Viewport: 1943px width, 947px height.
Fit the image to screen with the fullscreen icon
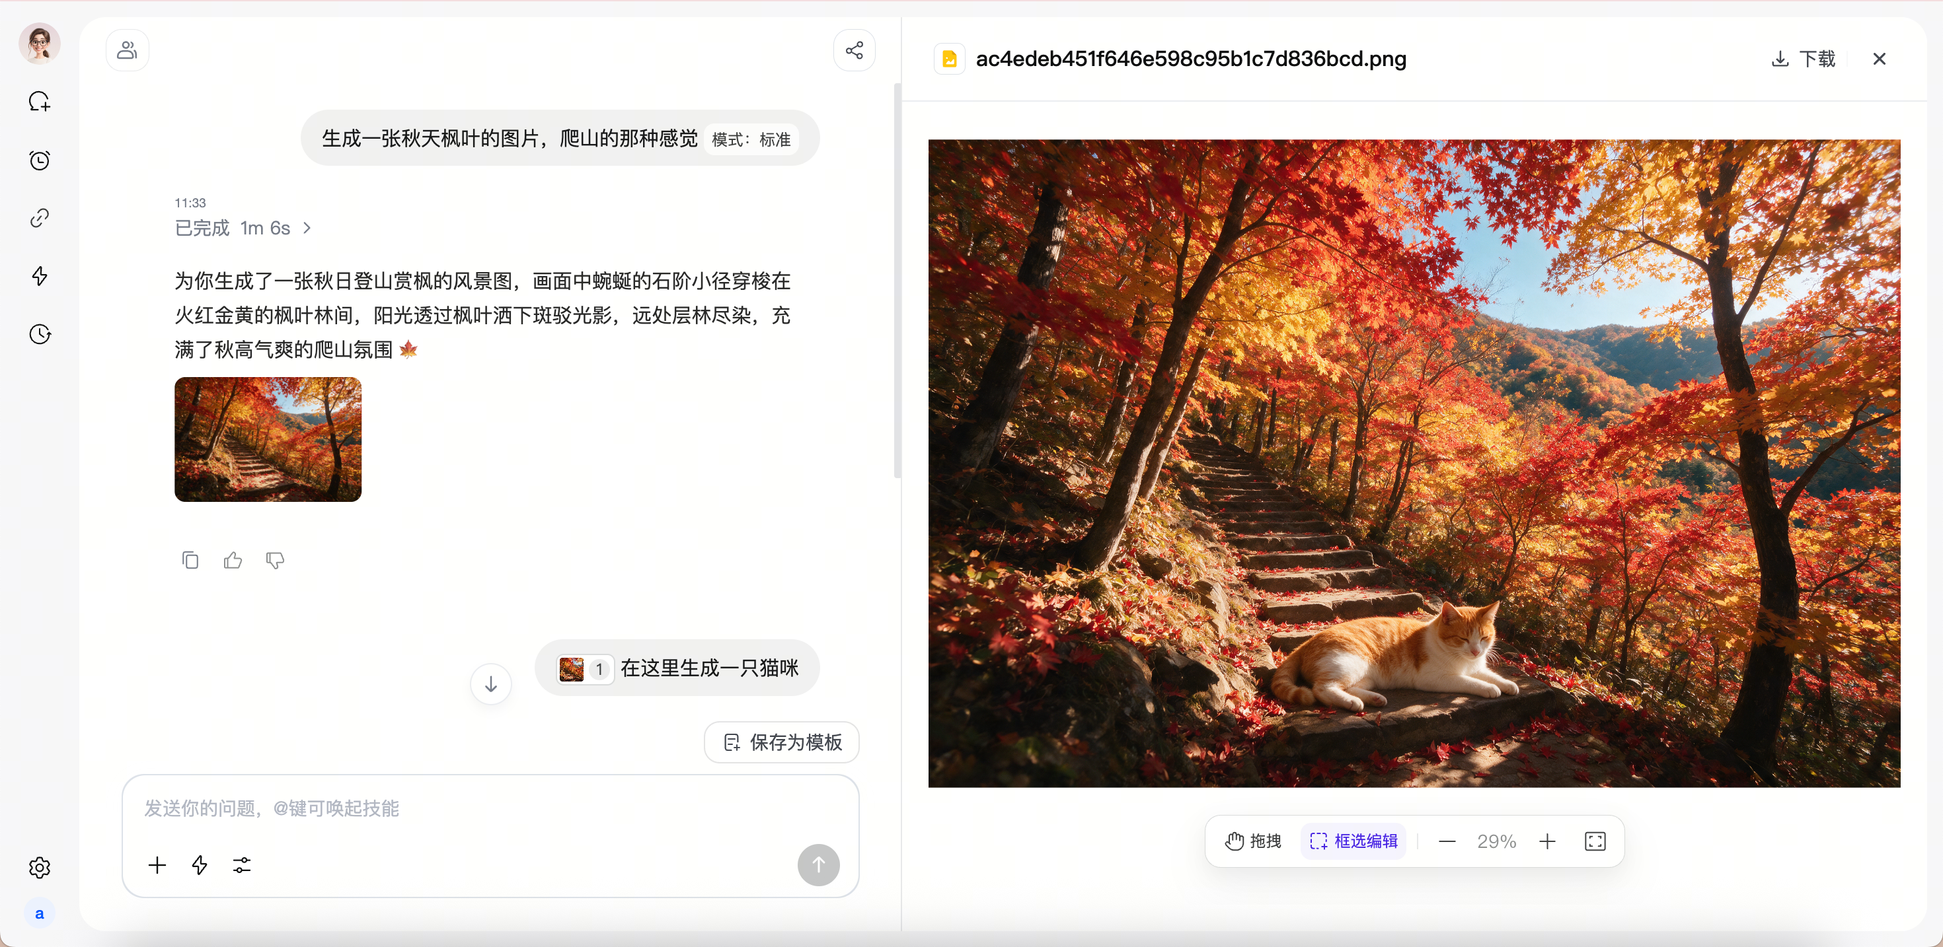coord(1595,841)
